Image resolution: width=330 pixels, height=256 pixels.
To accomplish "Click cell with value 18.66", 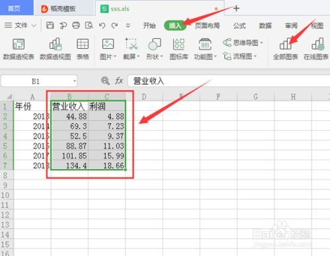I will pos(107,166).
